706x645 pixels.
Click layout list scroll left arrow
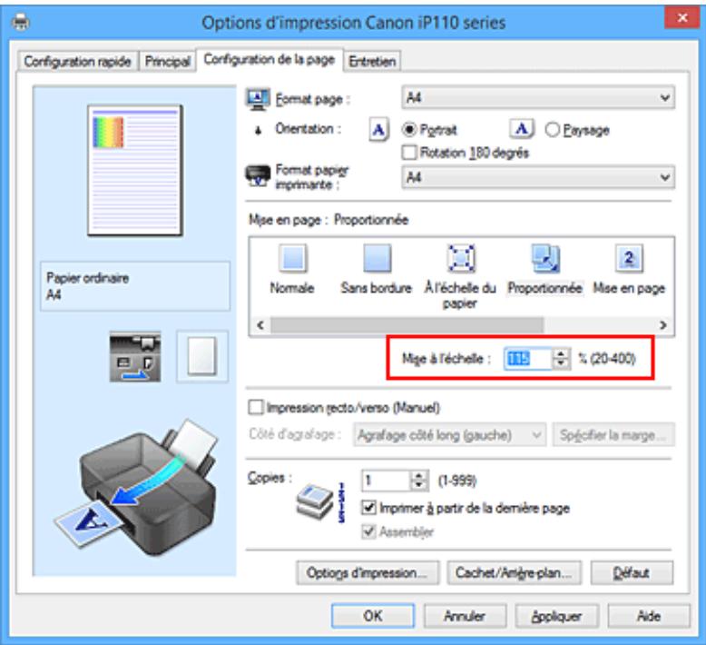click(x=260, y=325)
